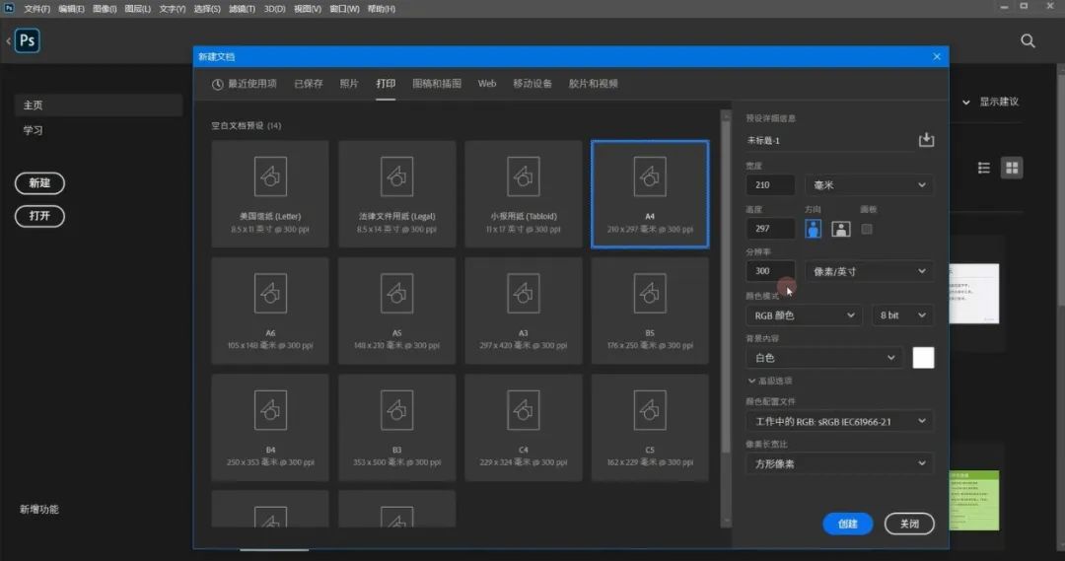Open the green recent document thumbnail
This screenshot has width=1065, height=561.
974,501
